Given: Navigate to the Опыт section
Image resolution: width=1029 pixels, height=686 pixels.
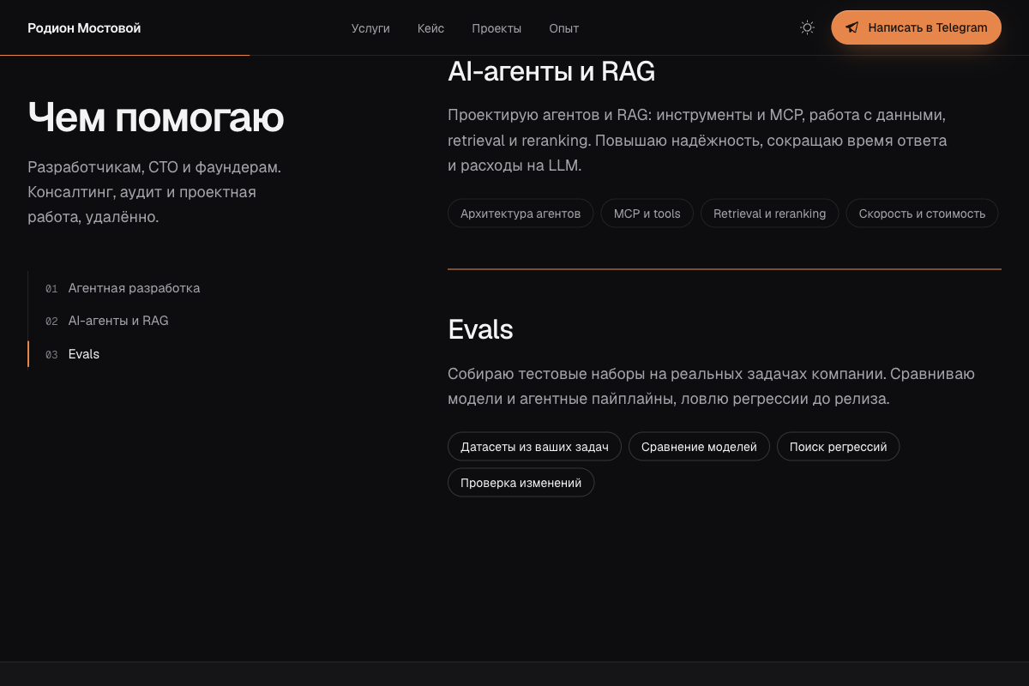Looking at the screenshot, I should click(x=564, y=28).
